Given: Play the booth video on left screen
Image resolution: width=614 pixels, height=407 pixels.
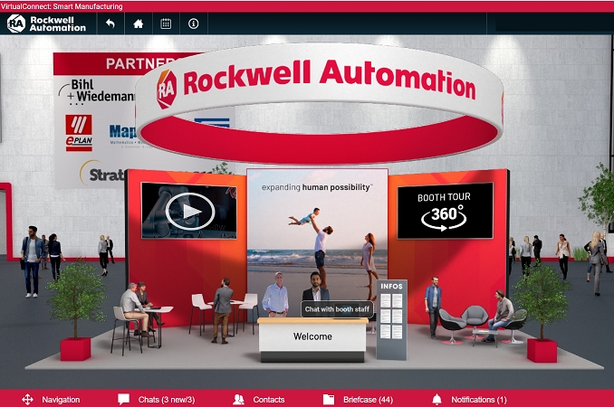Looking at the screenshot, I should coord(188,211).
